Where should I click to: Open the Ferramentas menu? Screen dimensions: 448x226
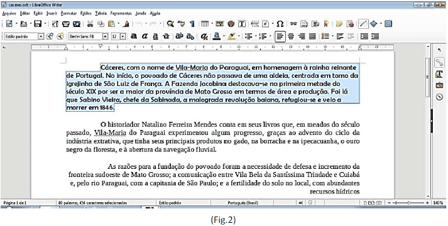(121, 13)
